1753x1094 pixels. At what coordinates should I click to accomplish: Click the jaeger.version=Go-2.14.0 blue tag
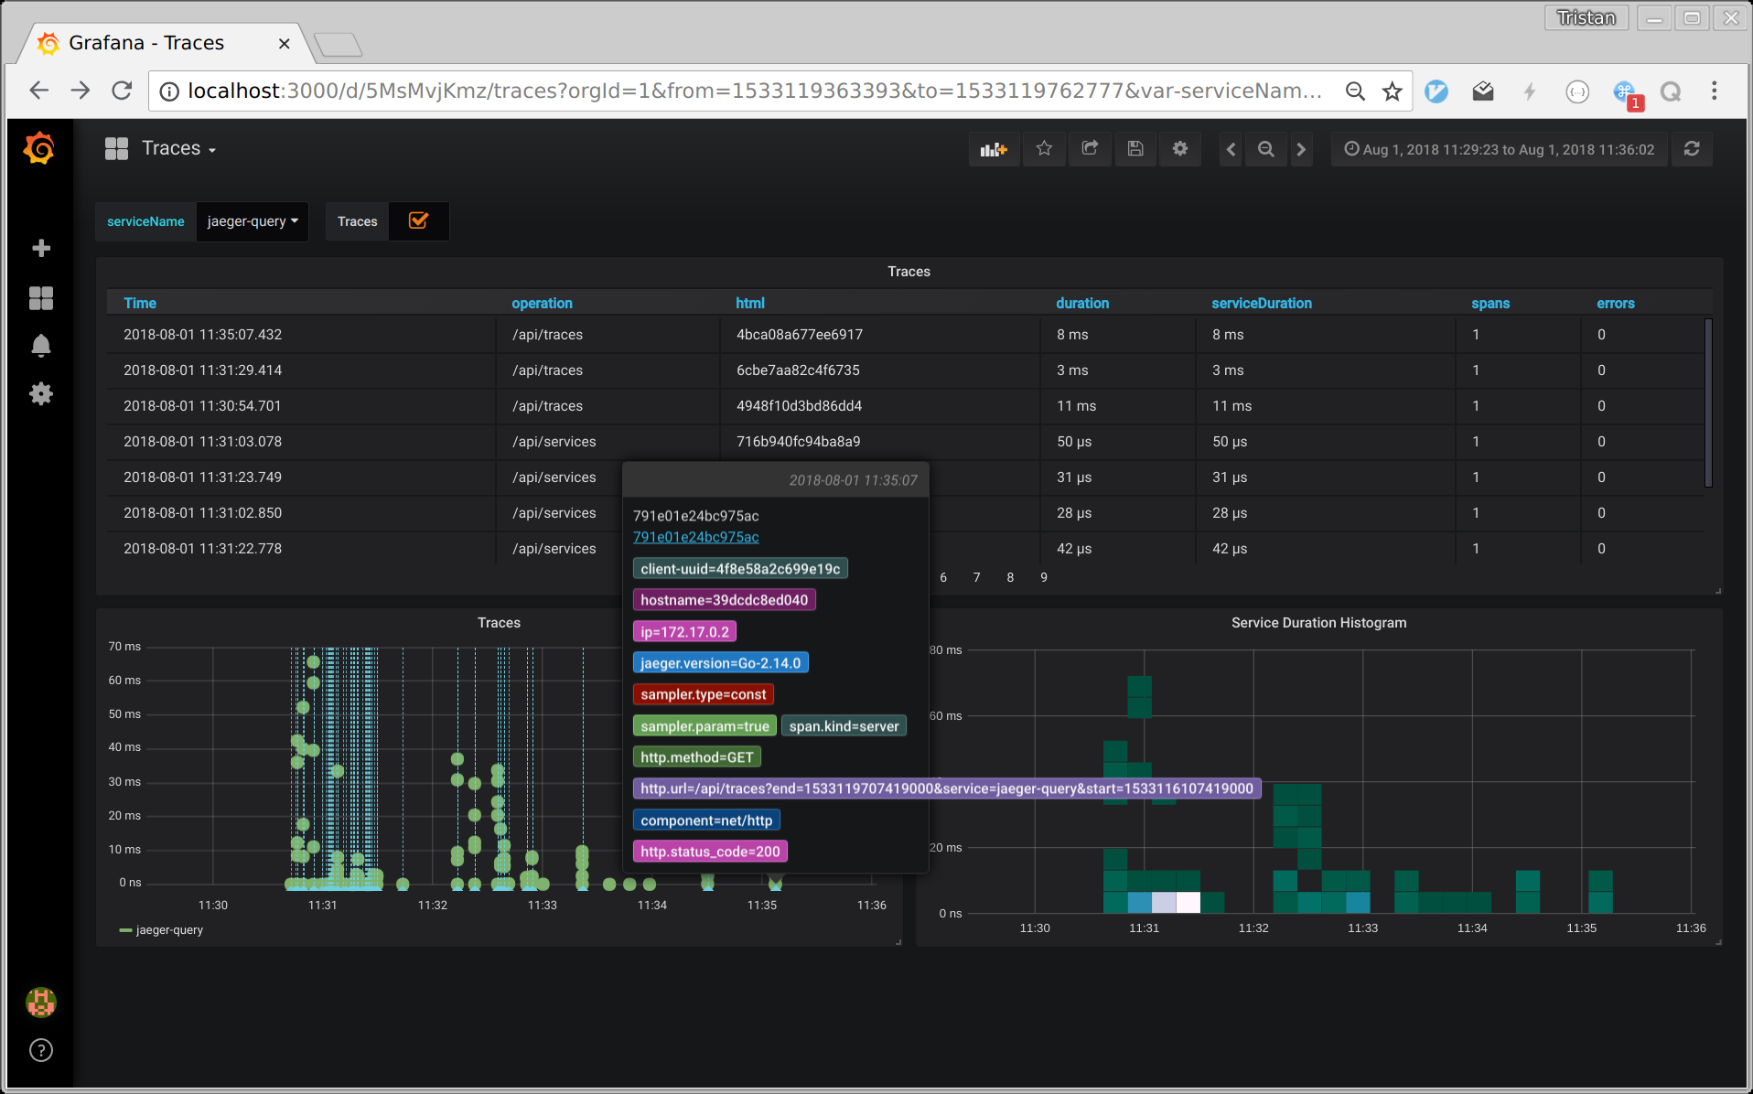pos(721,663)
